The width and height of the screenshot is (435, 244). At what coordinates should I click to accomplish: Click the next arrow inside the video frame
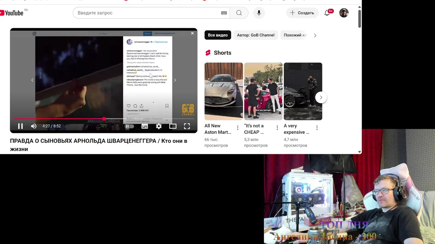pos(175,80)
